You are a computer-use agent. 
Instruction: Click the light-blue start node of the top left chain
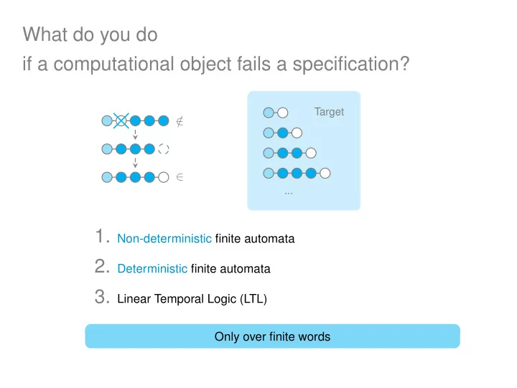[107, 120]
